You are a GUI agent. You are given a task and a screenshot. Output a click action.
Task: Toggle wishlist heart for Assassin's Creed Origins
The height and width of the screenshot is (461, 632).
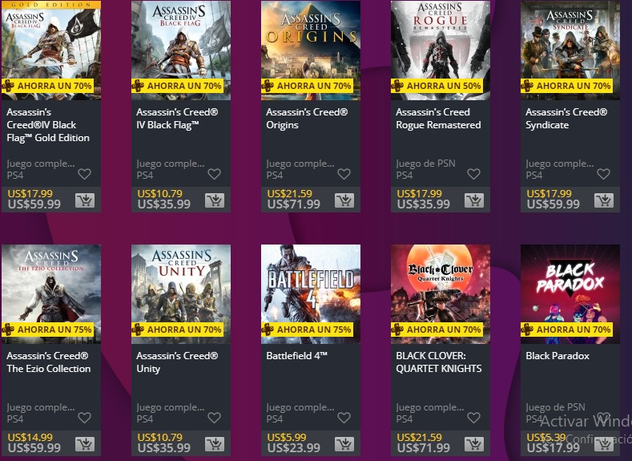(344, 174)
